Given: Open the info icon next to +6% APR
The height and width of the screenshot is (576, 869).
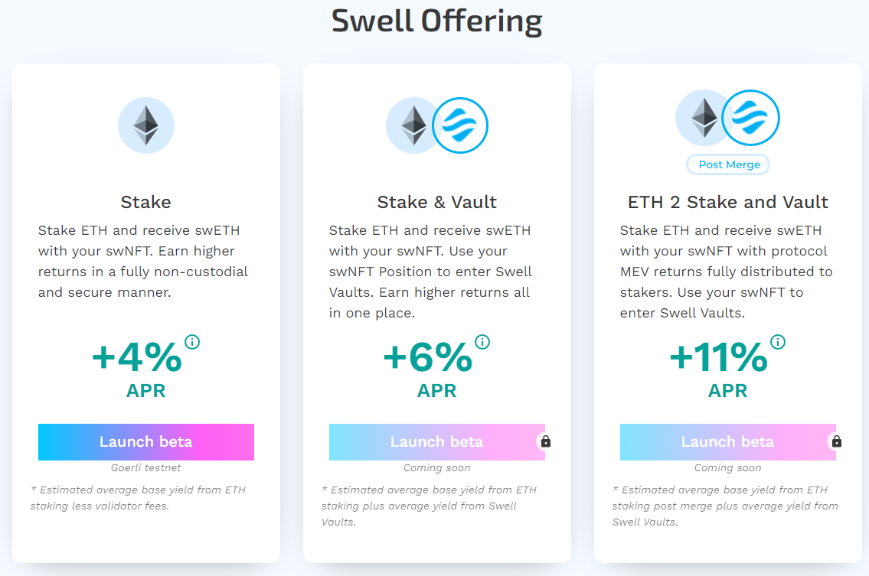Looking at the screenshot, I should click(x=482, y=342).
